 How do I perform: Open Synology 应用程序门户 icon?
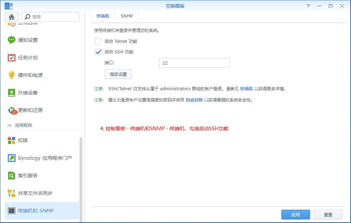click(12, 158)
